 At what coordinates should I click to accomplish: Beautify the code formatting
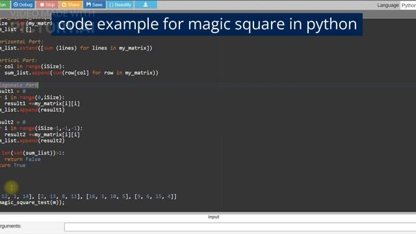click(120, 5)
